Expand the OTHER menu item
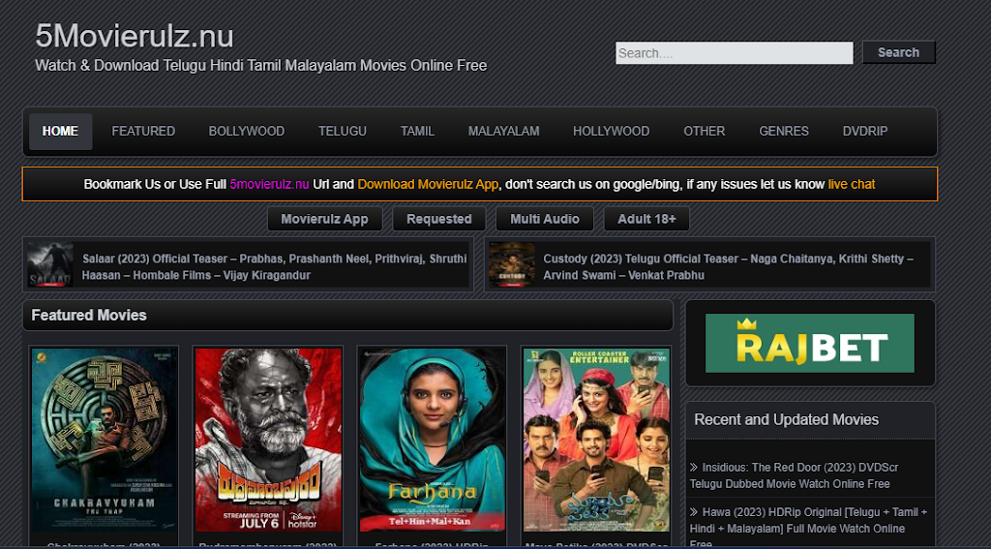Screen dimensions: 991x549 click(x=704, y=132)
